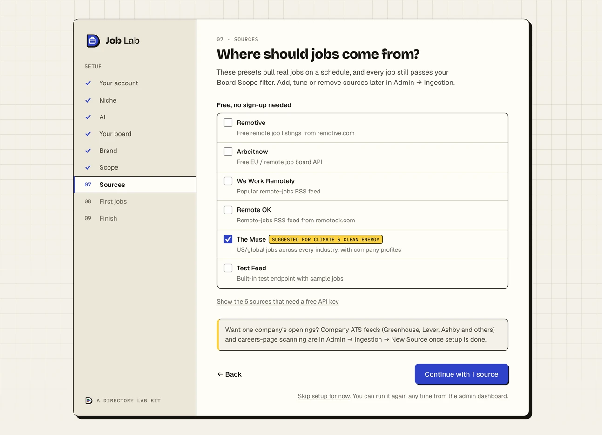Click The Muse 'US/global jobs across every industry' description
The height and width of the screenshot is (435, 602).
(319, 250)
